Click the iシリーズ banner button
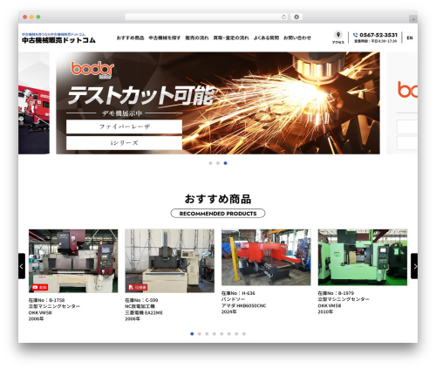This screenshot has width=436, height=369. [x=124, y=143]
